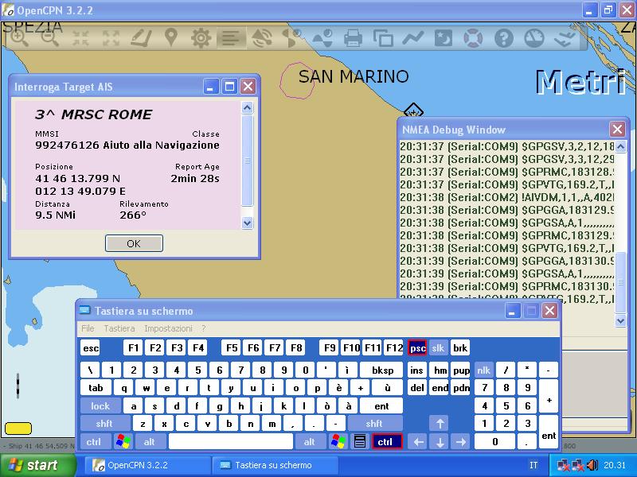Image resolution: width=637 pixels, height=477 pixels.
Task: Open the gear Settings toolbar icon
Action: pyautogui.click(x=201, y=38)
